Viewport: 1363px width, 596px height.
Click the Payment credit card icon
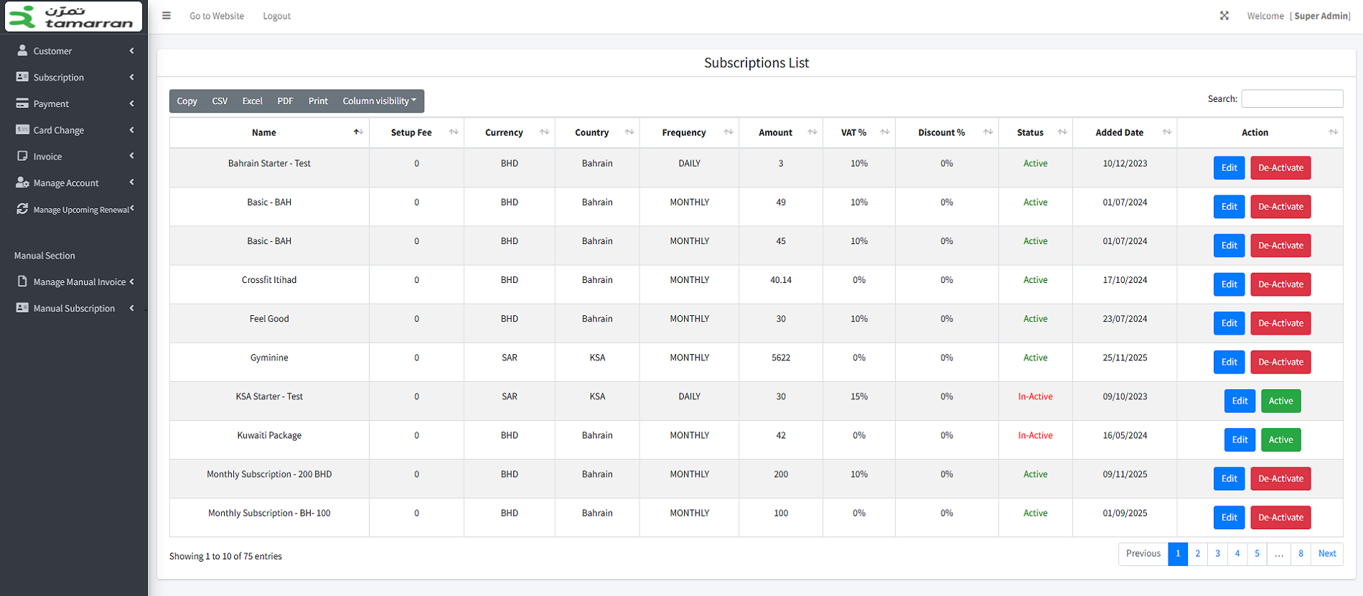(22, 103)
